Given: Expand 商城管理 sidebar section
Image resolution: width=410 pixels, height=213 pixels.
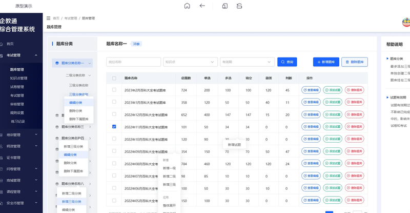Looking at the screenshot, I should coord(36,180).
